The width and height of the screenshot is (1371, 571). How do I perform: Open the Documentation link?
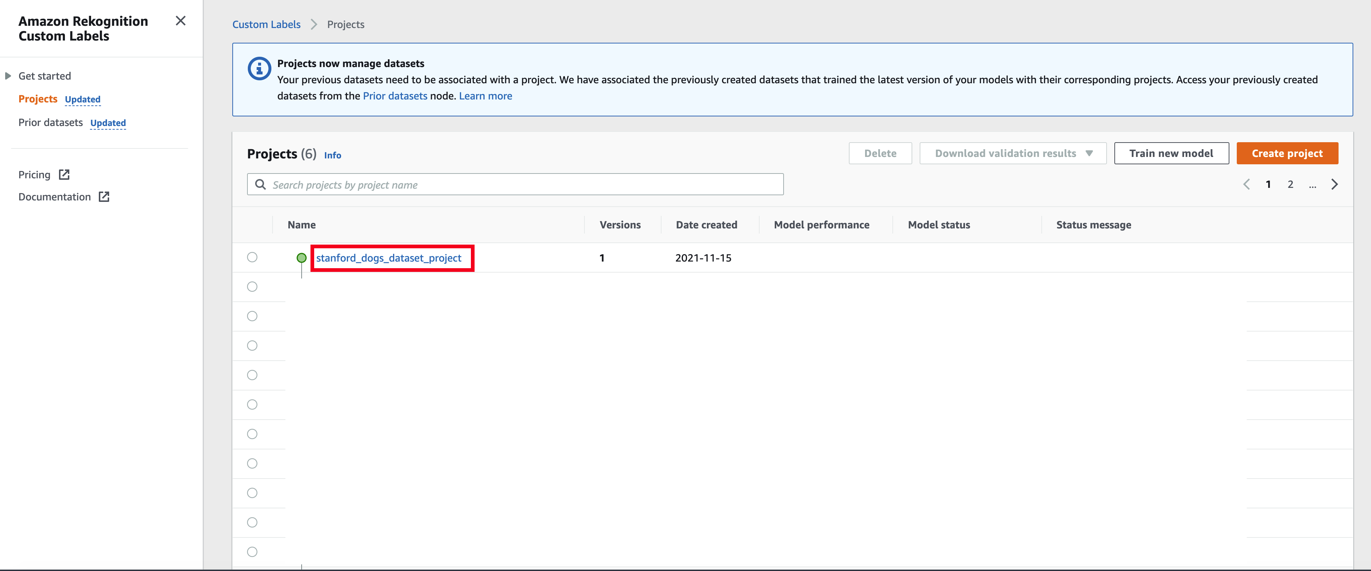click(x=54, y=197)
